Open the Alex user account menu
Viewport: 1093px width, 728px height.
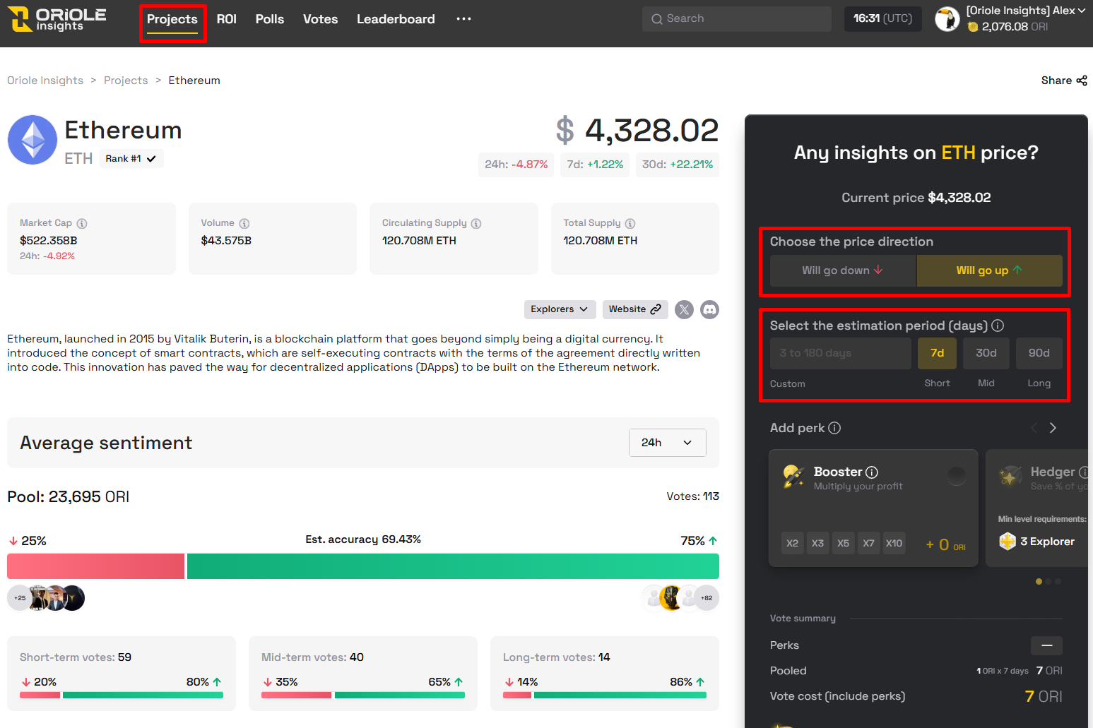[1025, 11]
